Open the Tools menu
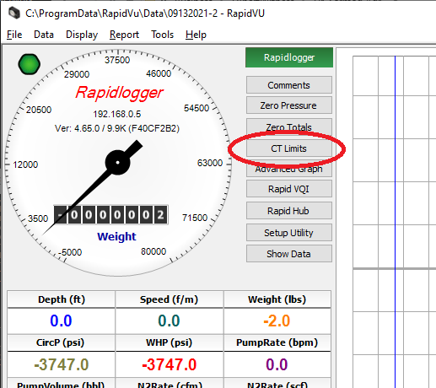 (162, 35)
